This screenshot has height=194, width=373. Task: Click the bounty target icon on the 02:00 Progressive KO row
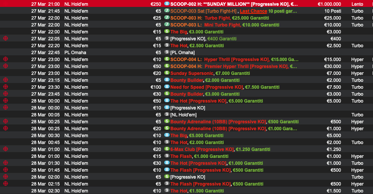point(6,176)
